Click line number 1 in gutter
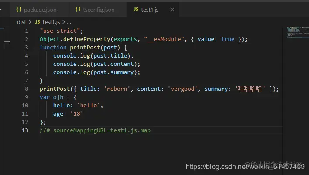This screenshot has height=175, width=309. coord(27,31)
